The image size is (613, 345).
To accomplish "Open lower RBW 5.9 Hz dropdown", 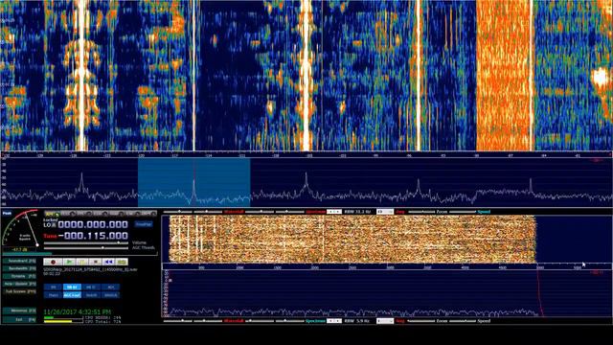I will [x=334, y=321].
